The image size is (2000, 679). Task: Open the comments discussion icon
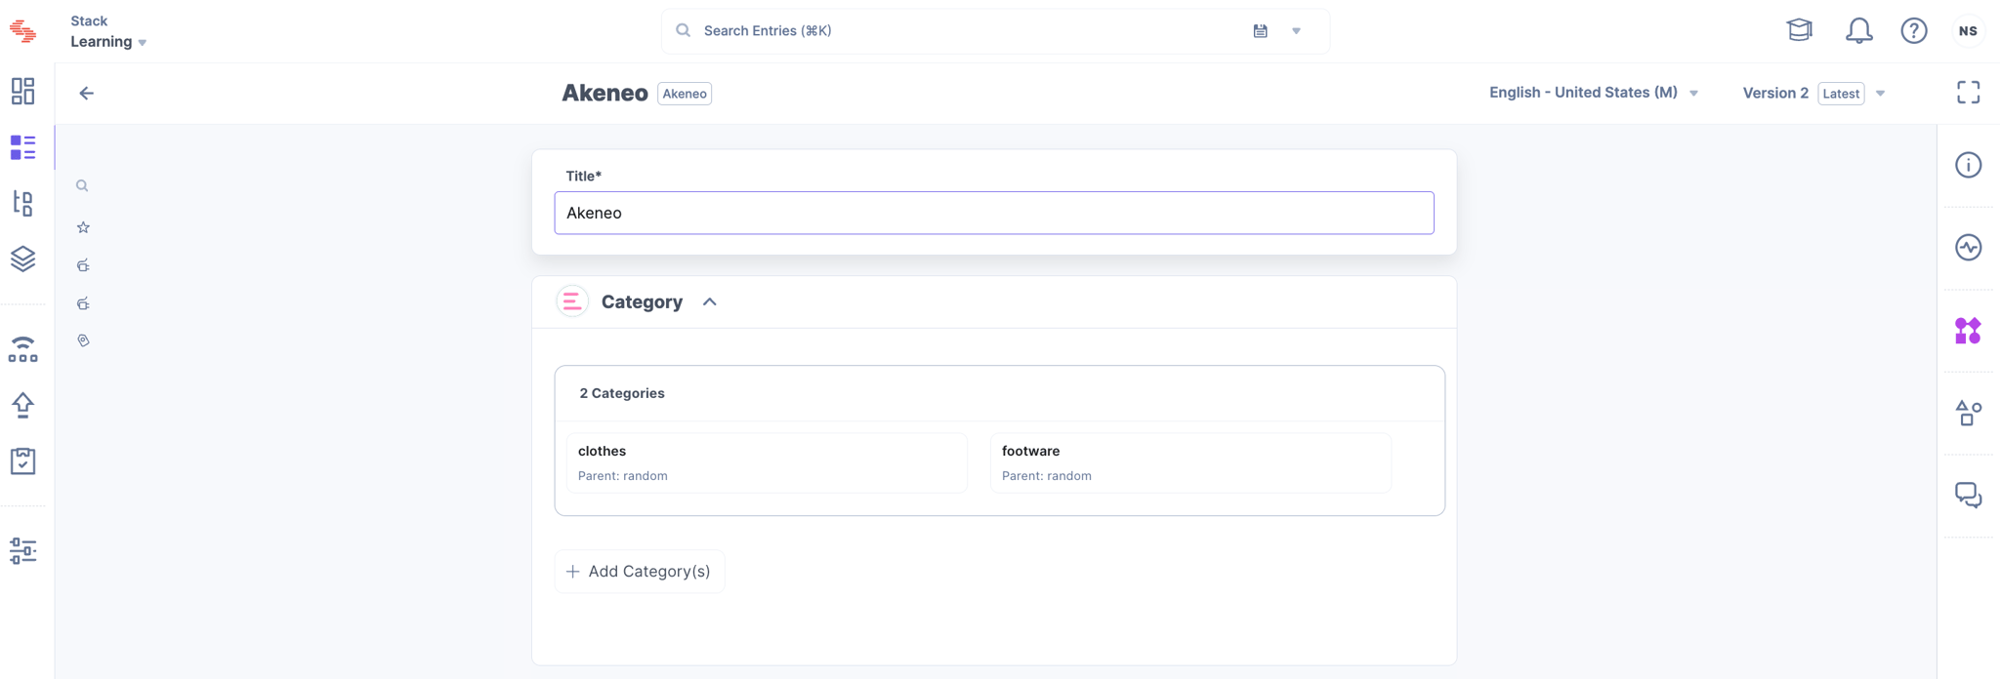pyautogui.click(x=1968, y=496)
